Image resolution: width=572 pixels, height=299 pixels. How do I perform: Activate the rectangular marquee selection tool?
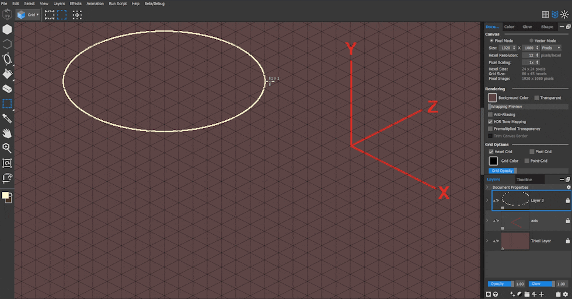click(x=7, y=104)
